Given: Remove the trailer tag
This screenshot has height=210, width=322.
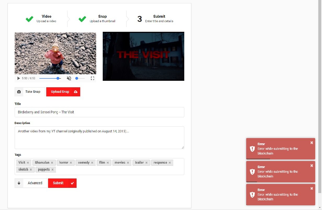Looking at the screenshot, I should pos(146,163).
